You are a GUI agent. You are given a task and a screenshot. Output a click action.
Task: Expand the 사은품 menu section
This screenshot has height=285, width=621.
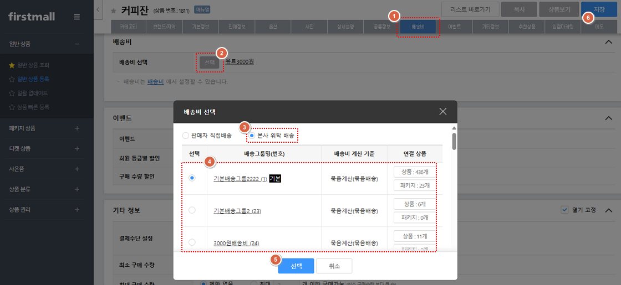[x=77, y=169]
